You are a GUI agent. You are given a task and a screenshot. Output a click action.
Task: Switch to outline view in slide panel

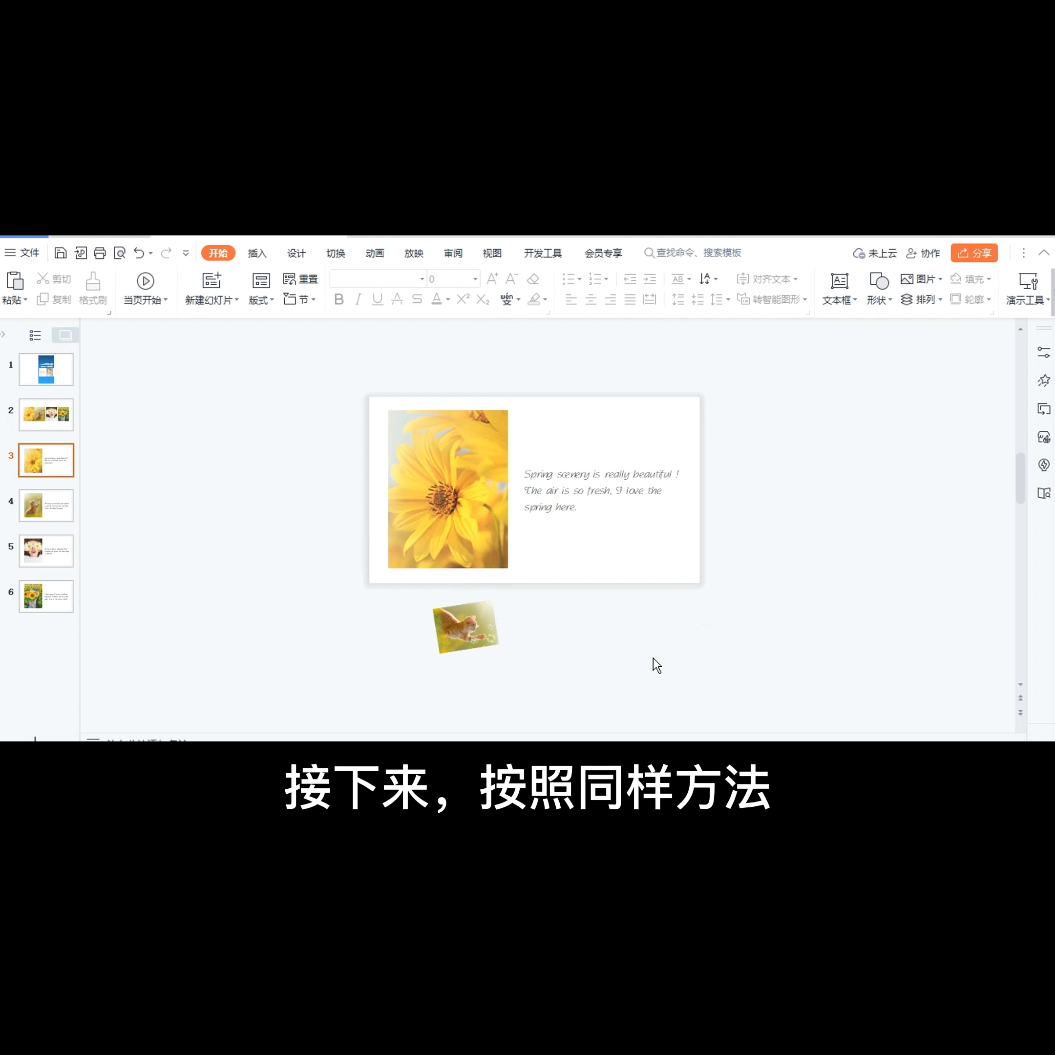pos(35,335)
